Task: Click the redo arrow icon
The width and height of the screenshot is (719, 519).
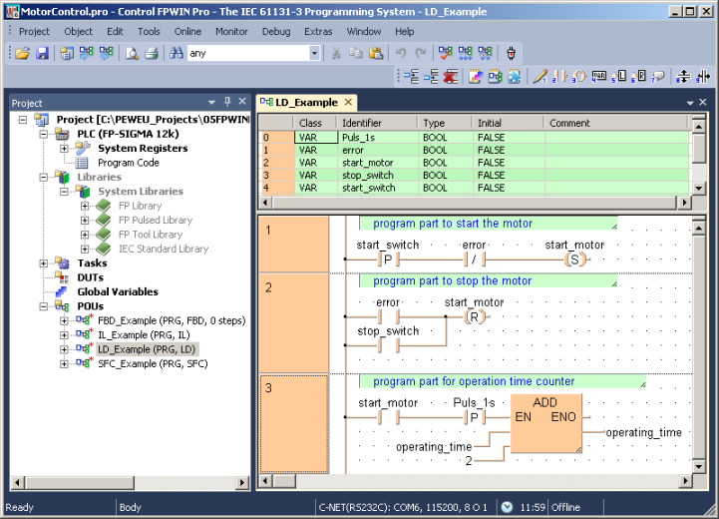Action: point(420,53)
